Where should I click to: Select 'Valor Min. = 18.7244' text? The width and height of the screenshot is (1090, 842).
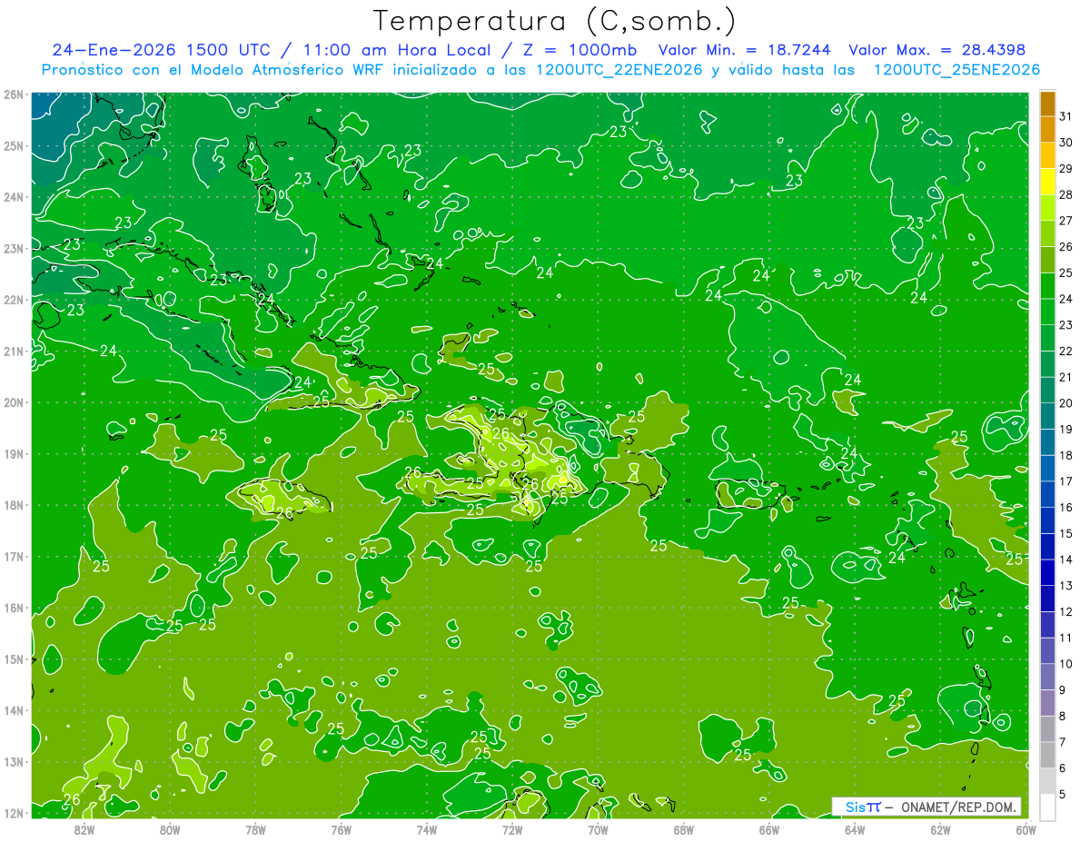coord(745,49)
